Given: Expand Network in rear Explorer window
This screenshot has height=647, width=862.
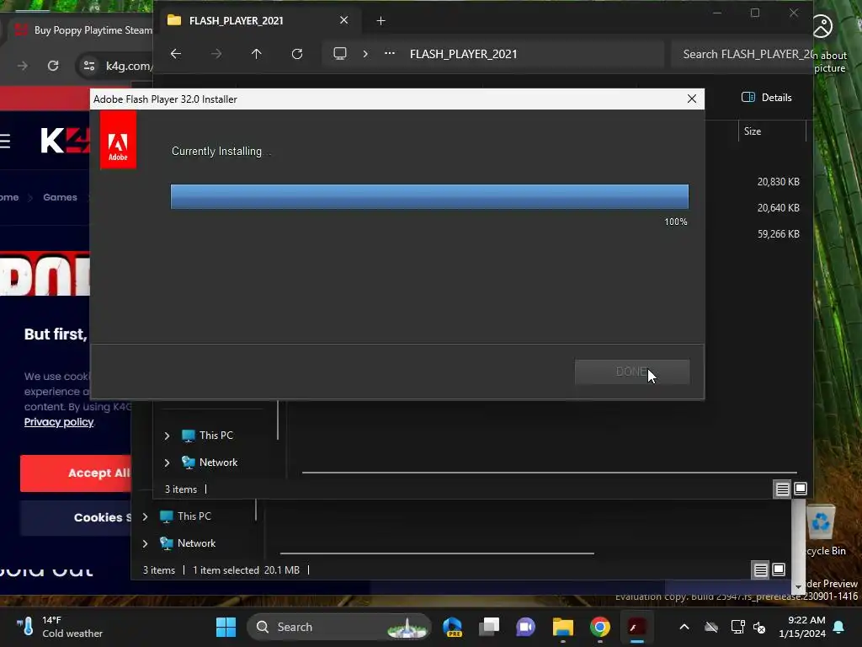Looking at the screenshot, I should click(145, 543).
